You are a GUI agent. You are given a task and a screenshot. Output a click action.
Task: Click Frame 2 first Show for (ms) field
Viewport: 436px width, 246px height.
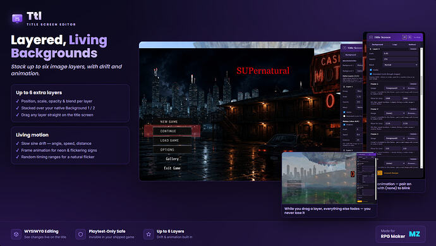pos(392,123)
